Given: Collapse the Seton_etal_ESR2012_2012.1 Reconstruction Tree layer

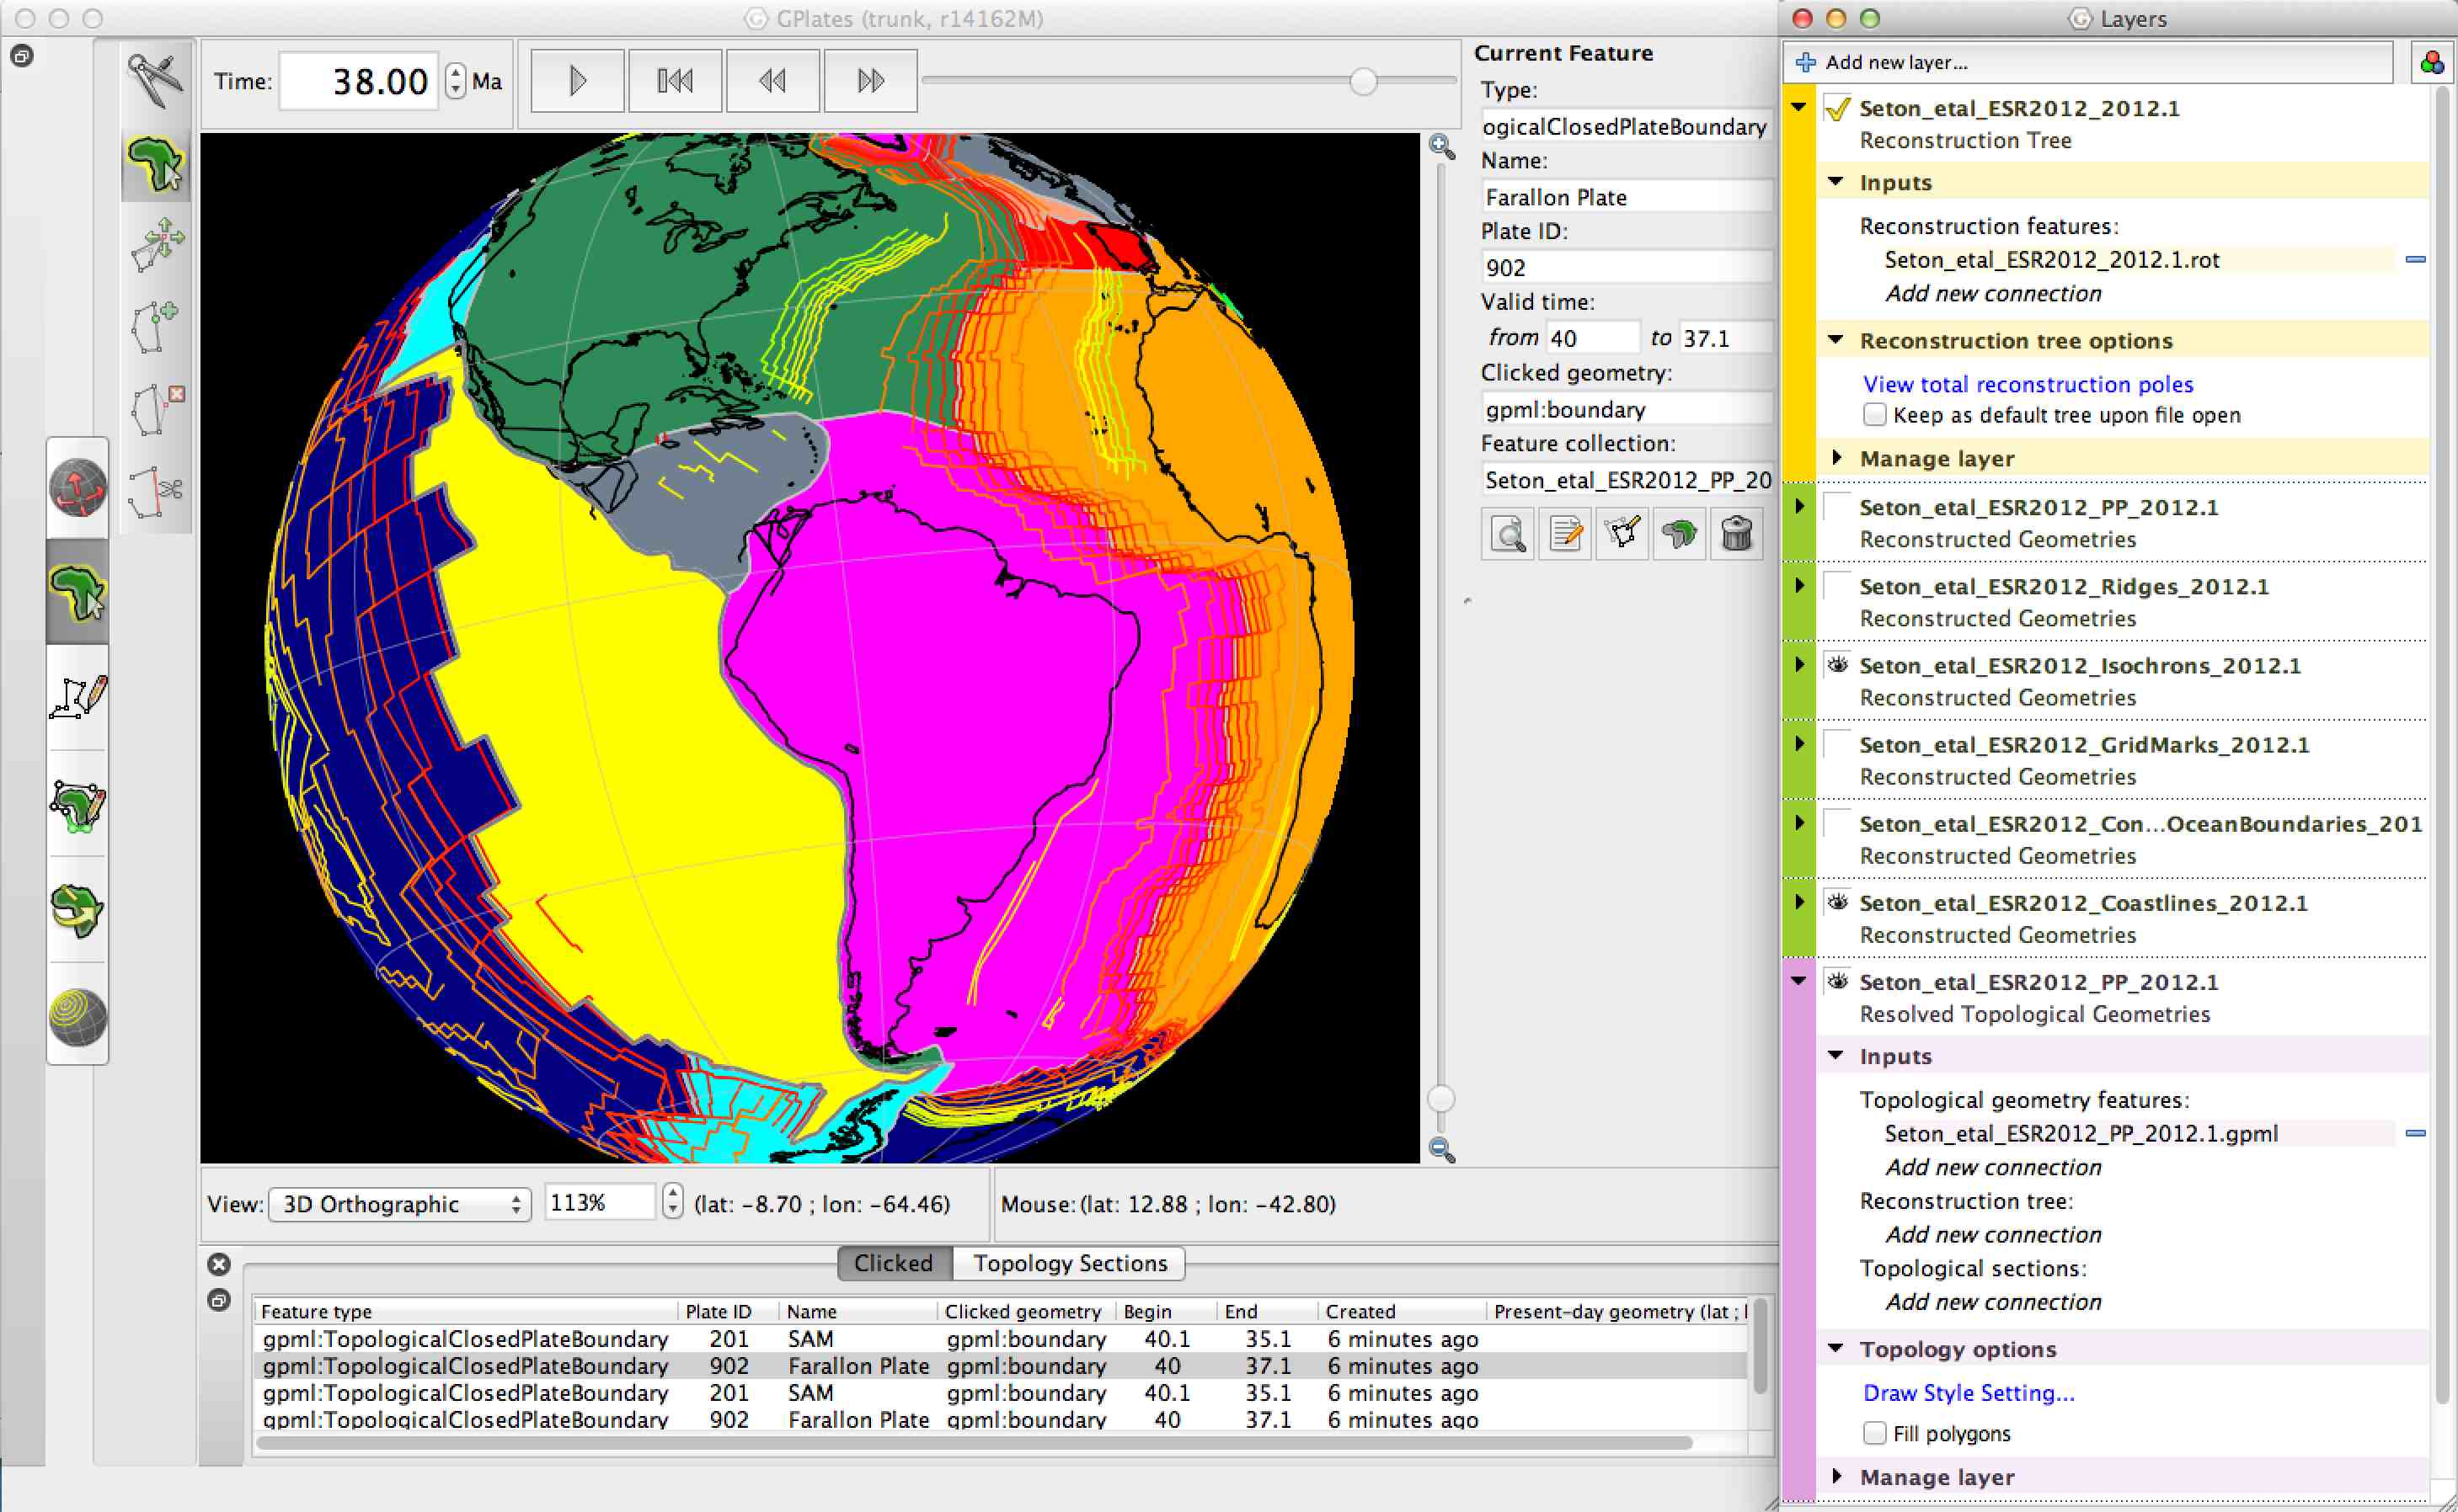Looking at the screenshot, I should click(1798, 107).
